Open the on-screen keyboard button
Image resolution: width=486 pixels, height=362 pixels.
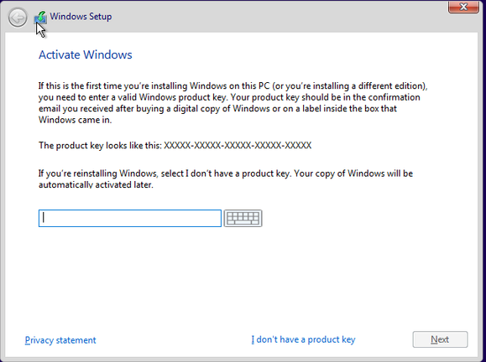click(243, 218)
